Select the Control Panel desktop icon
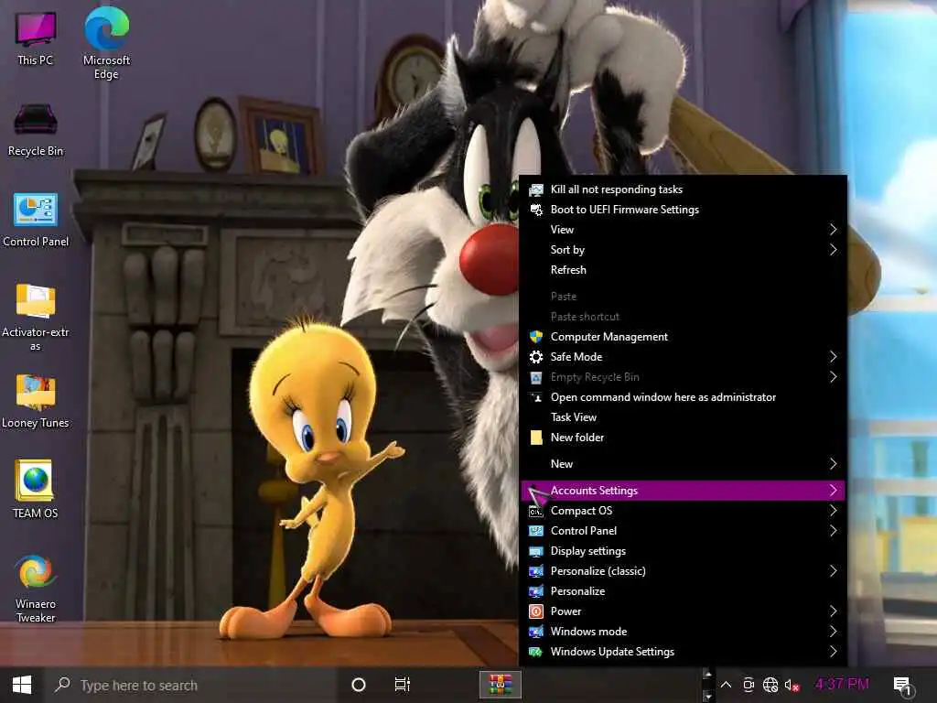937x703 pixels. click(36, 220)
